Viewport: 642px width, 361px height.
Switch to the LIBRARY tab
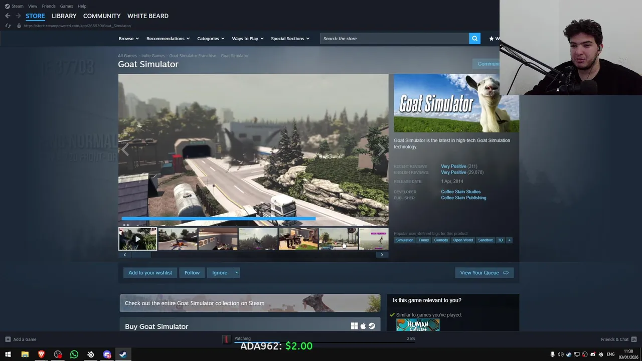click(x=64, y=16)
